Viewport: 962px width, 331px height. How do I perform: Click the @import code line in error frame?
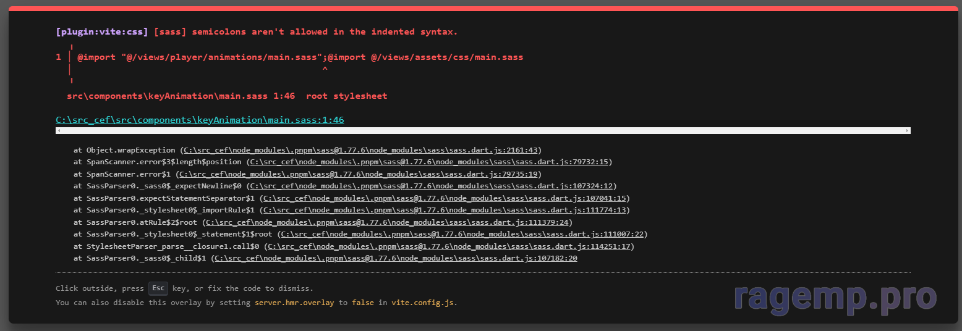coord(300,57)
